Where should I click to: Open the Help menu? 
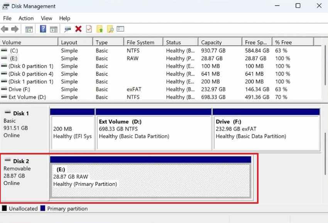65,18
